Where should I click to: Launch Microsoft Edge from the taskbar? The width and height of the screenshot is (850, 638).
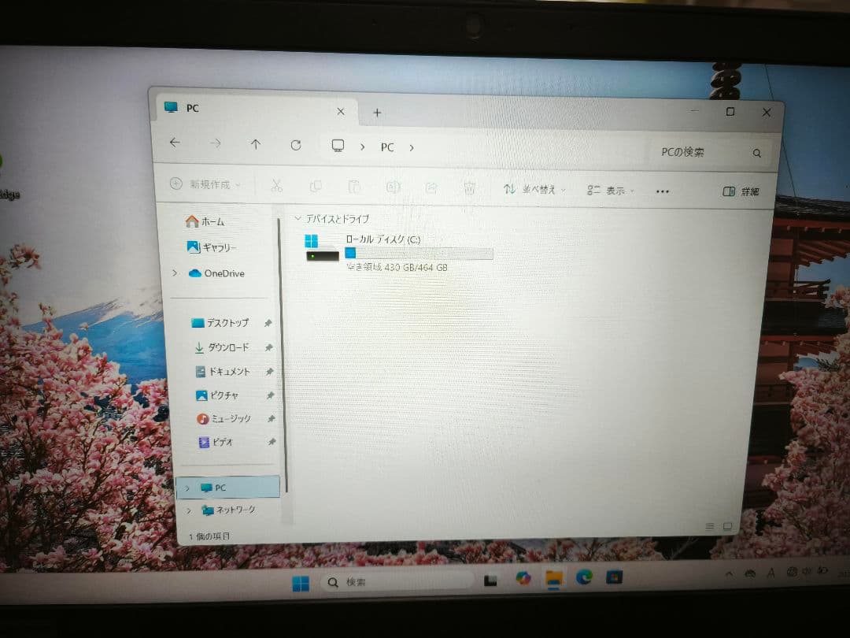[584, 577]
